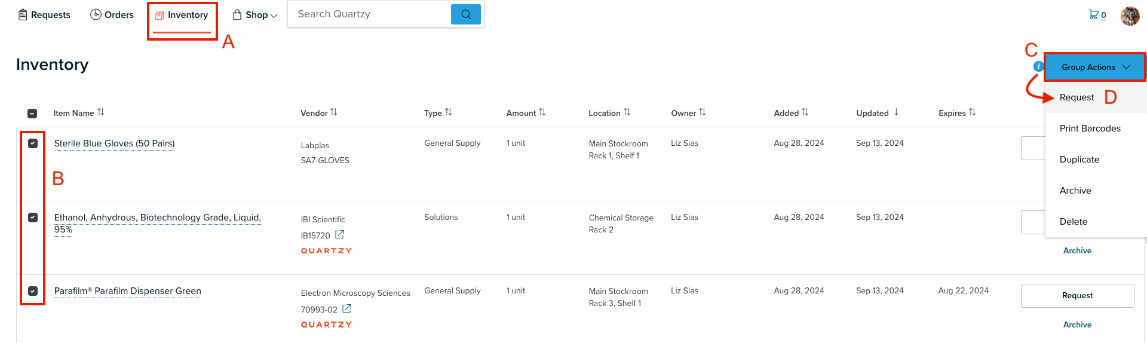Viewport: 1147px width, 343px height.
Task: Click the Quartzy logo under IB15720
Action: pyautogui.click(x=326, y=251)
